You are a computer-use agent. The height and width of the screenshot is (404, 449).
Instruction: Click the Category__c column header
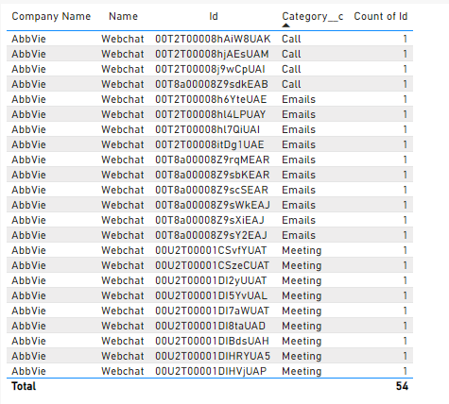[312, 16]
